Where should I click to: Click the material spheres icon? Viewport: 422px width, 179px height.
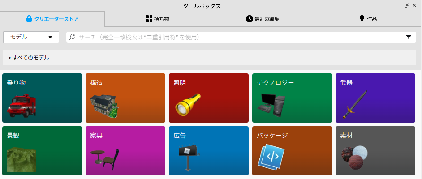[354, 158]
